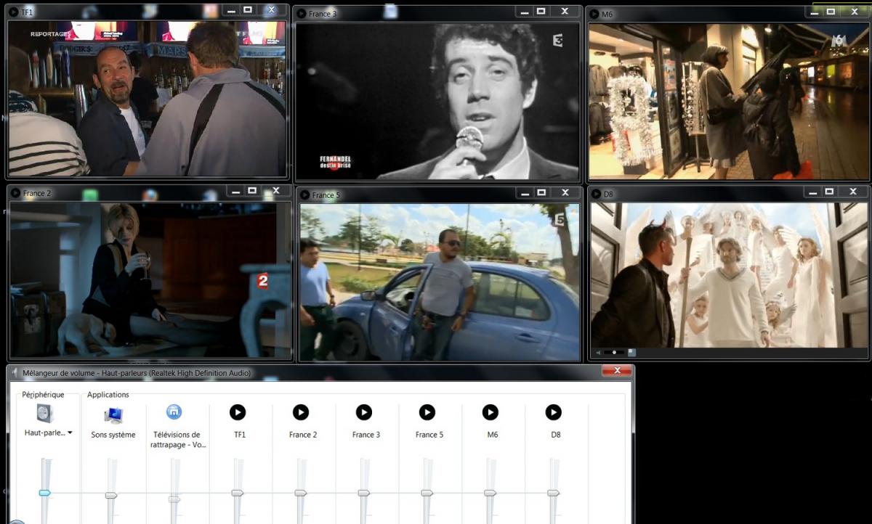Click the play icon in the France 3 window title bar

301,13
